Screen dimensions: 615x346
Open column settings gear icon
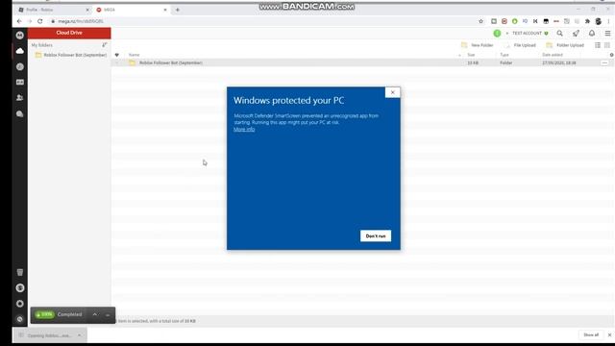pos(611,55)
